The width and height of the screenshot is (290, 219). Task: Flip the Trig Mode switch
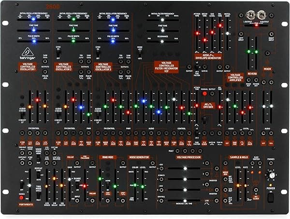click(39, 195)
